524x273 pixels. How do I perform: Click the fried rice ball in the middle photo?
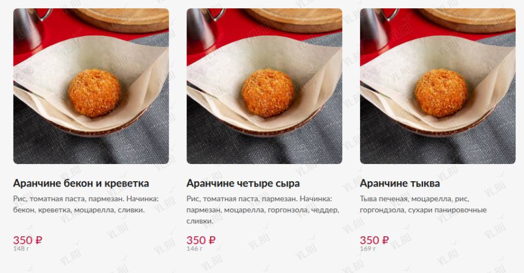(x=268, y=93)
